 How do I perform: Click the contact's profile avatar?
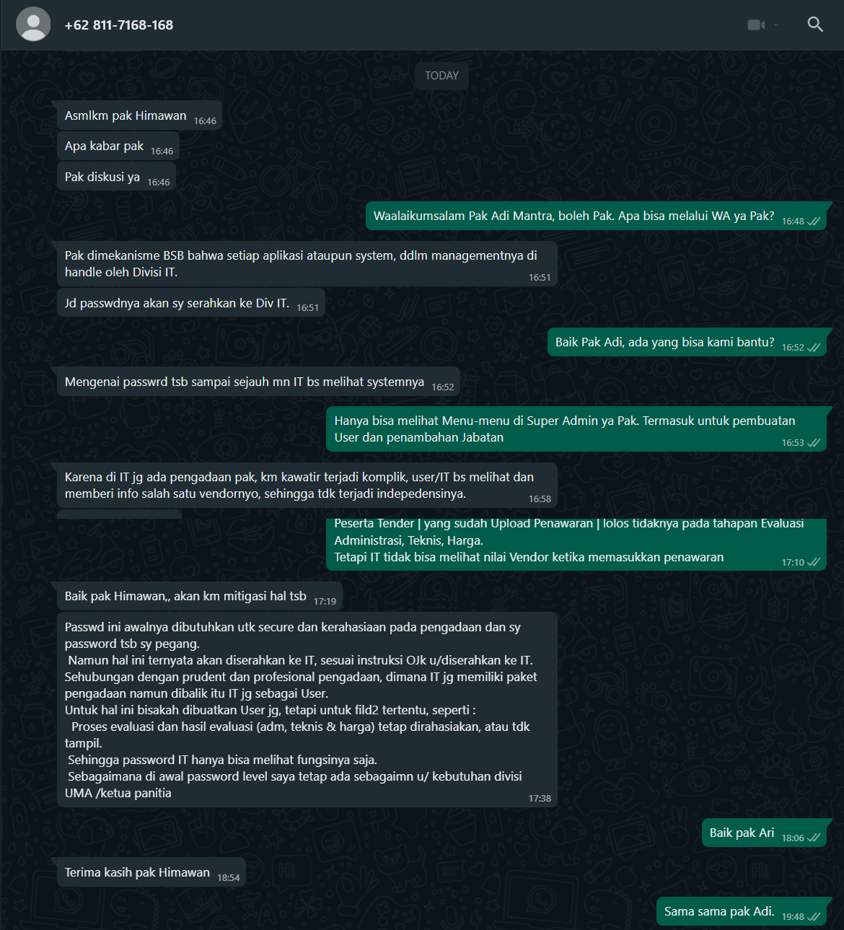pos(33,25)
